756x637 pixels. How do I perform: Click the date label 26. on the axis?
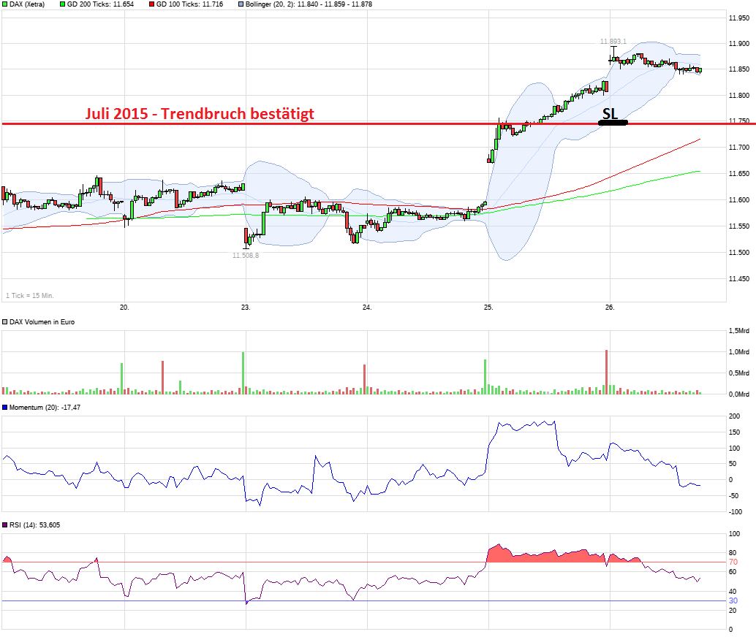click(610, 308)
